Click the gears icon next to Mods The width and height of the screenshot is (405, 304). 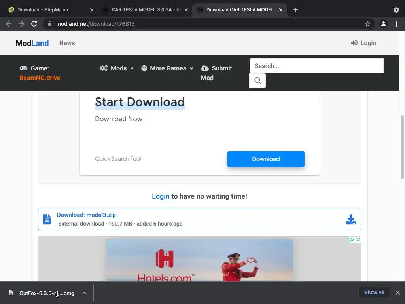[104, 68]
